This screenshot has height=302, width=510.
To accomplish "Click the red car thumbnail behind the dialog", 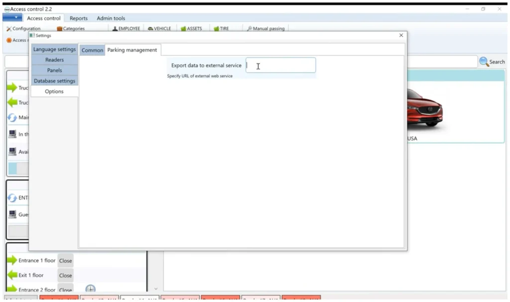I will (425, 109).
